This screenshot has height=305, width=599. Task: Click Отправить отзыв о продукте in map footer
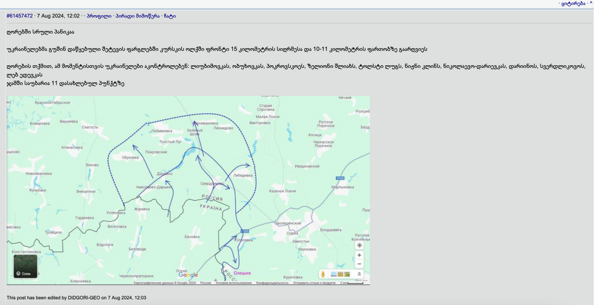(x=314, y=283)
